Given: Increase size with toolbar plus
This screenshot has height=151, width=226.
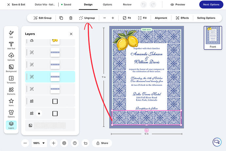Looking at the screenshot, I should pos(113,18).
